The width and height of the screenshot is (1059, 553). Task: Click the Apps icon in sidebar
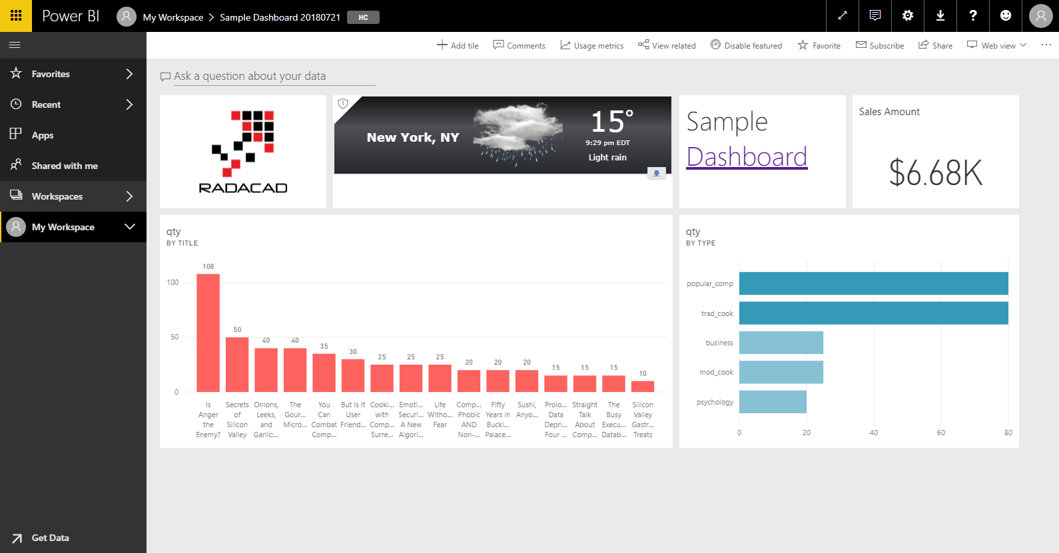click(x=16, y=134)
